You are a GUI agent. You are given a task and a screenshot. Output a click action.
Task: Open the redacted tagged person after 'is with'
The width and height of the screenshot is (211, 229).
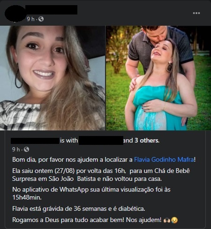coord(101,140)
